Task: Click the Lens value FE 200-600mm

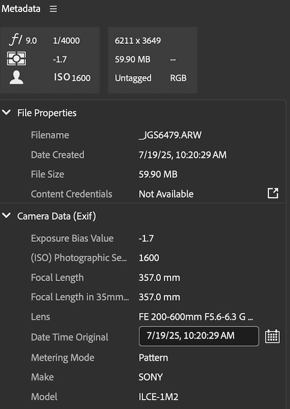Action: (x=196, y=316)
